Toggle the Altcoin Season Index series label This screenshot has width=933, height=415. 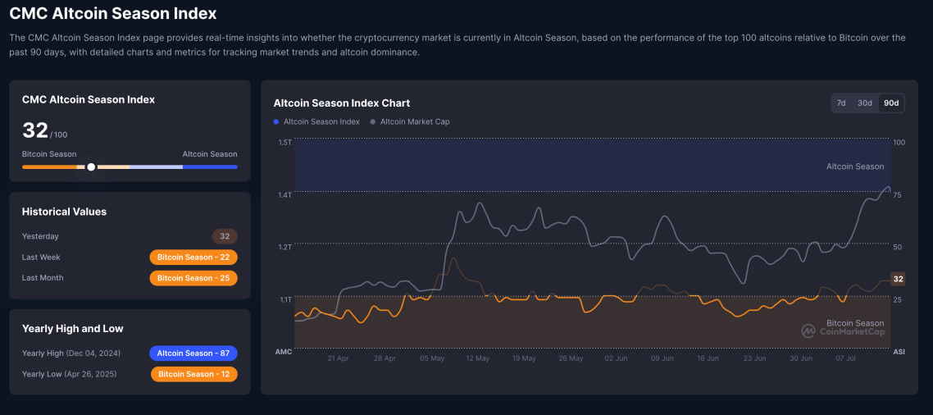321,121
